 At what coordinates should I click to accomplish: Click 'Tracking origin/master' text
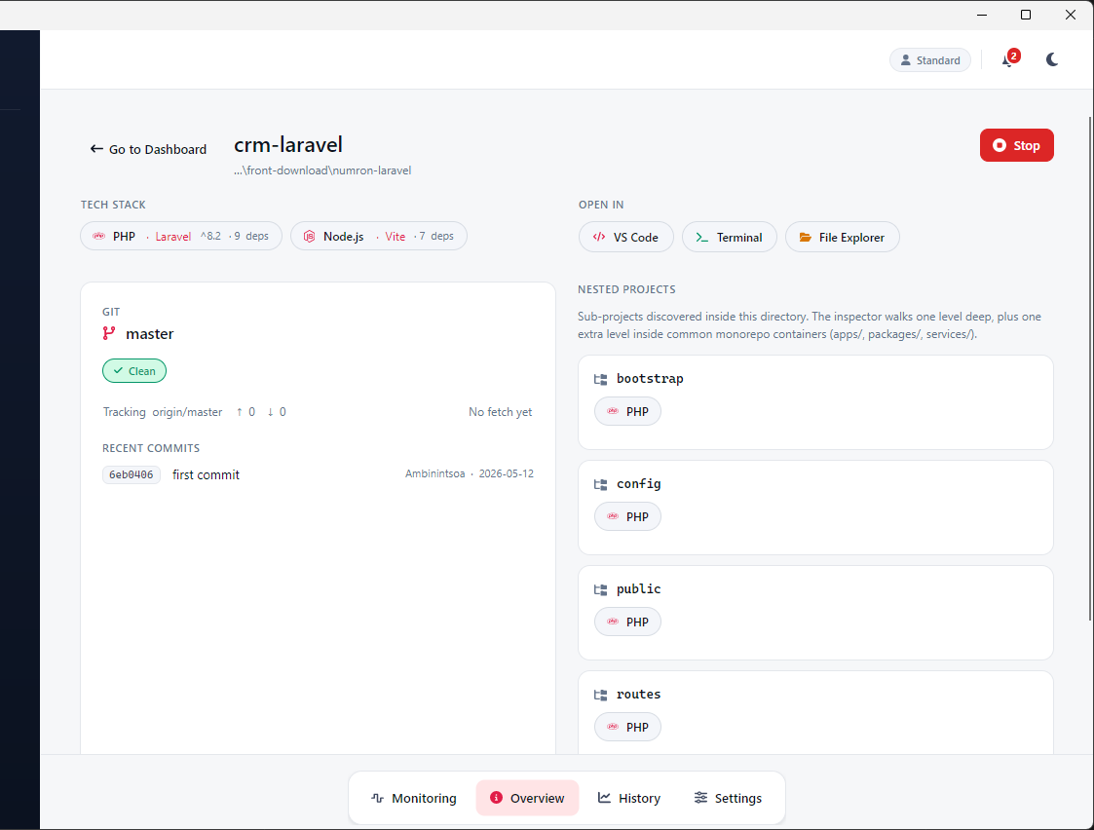[163, 412]
